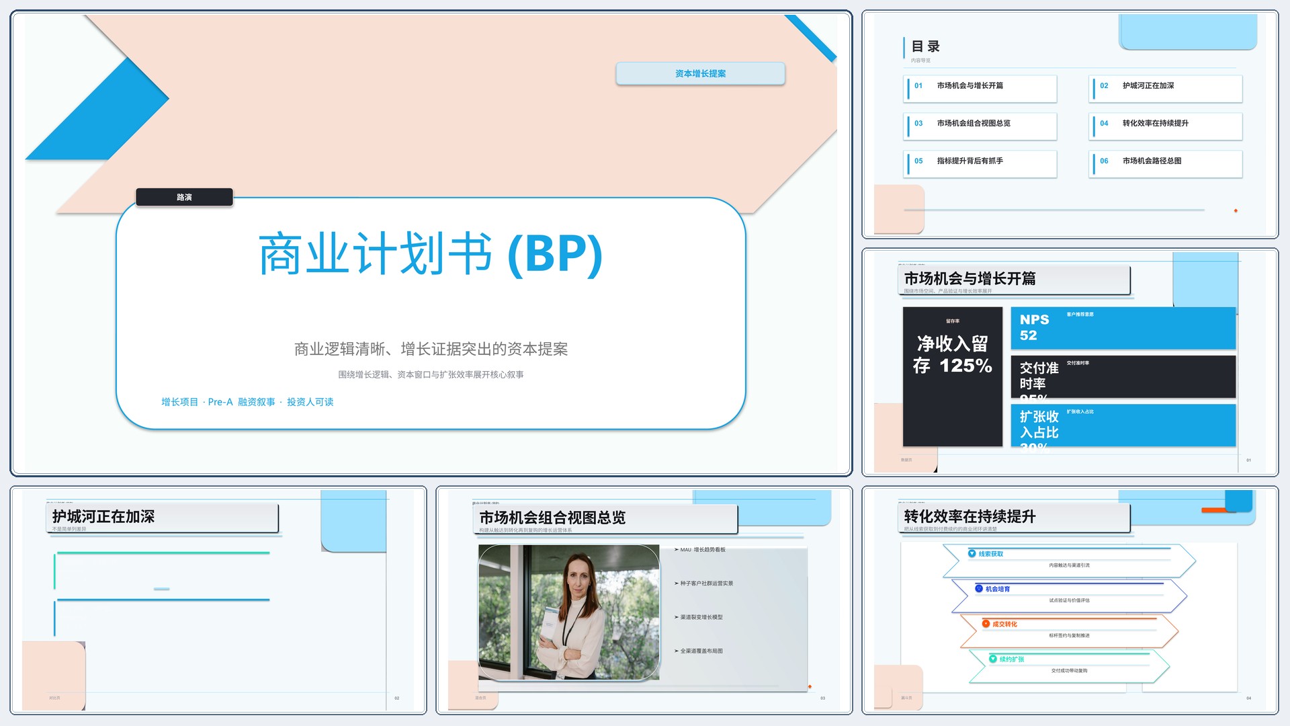
Task: Click the 交付准时率 dark card
Action: tap(1123, 376)
